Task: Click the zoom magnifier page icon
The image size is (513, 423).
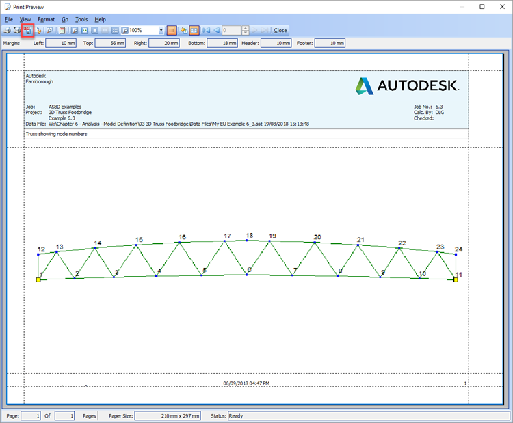Action: (x=75, y=30)
